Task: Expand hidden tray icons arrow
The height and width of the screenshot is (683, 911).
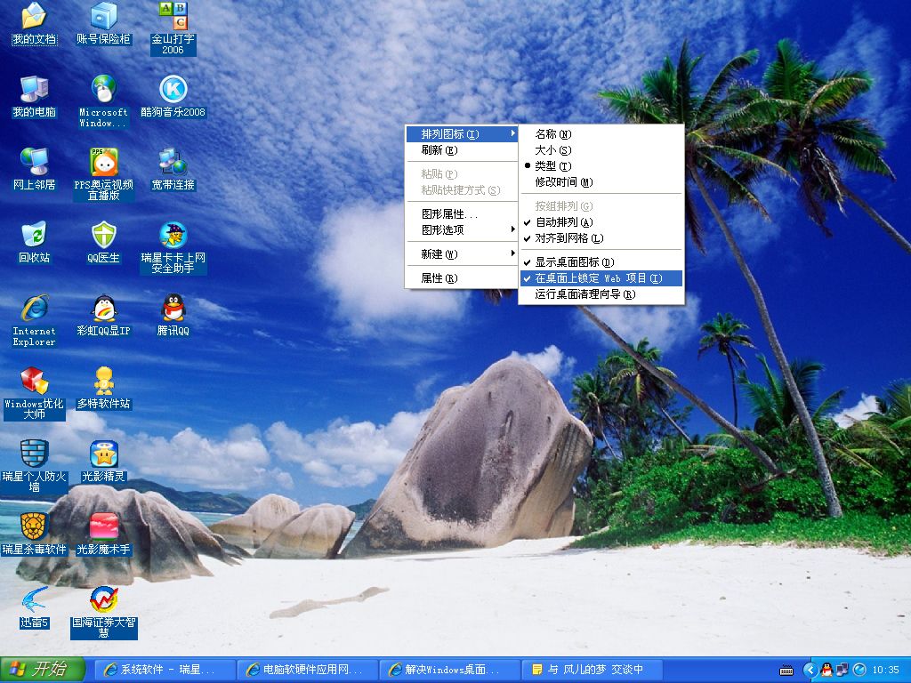Action: 810,671
